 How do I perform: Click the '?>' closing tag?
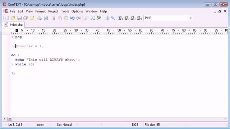pos(13,73)
